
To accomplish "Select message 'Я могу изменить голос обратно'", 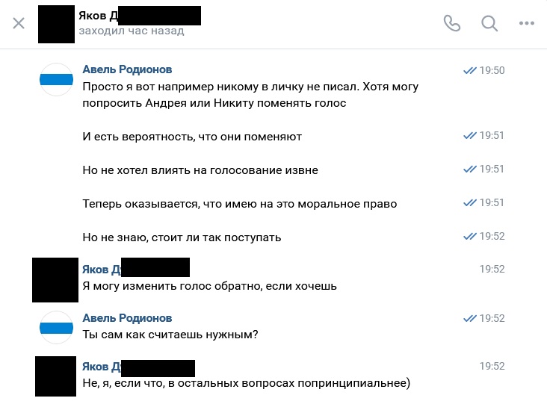I will [x=210, y=285].
